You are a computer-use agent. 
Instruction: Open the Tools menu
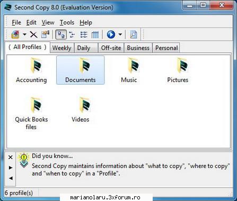coord(67,22)
